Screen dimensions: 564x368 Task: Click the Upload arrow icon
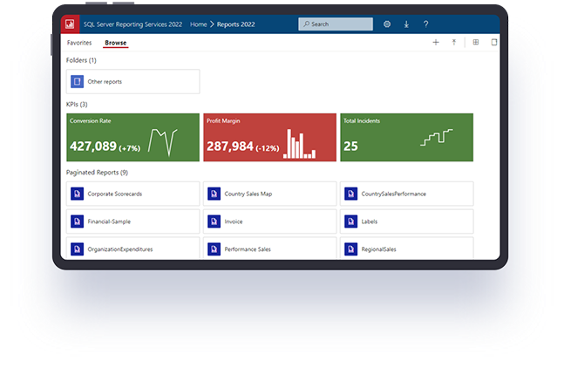pos(454,43)
